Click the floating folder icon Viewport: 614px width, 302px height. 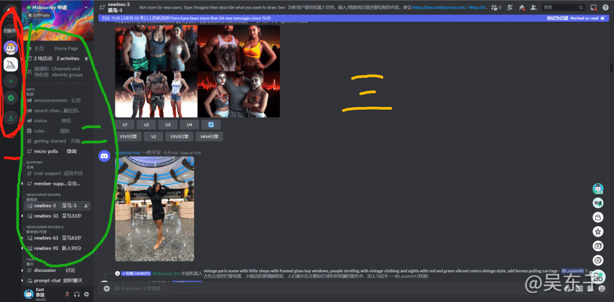tap(598, 217)
